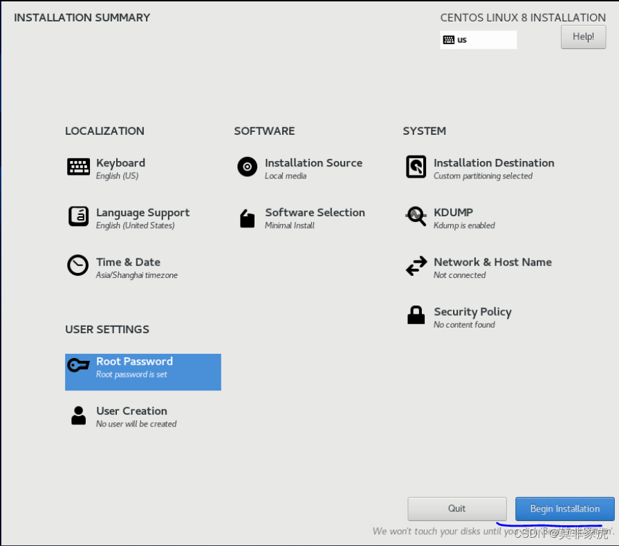
Task: Click 'Not connected' network status text
Action: tap(459, 275)
